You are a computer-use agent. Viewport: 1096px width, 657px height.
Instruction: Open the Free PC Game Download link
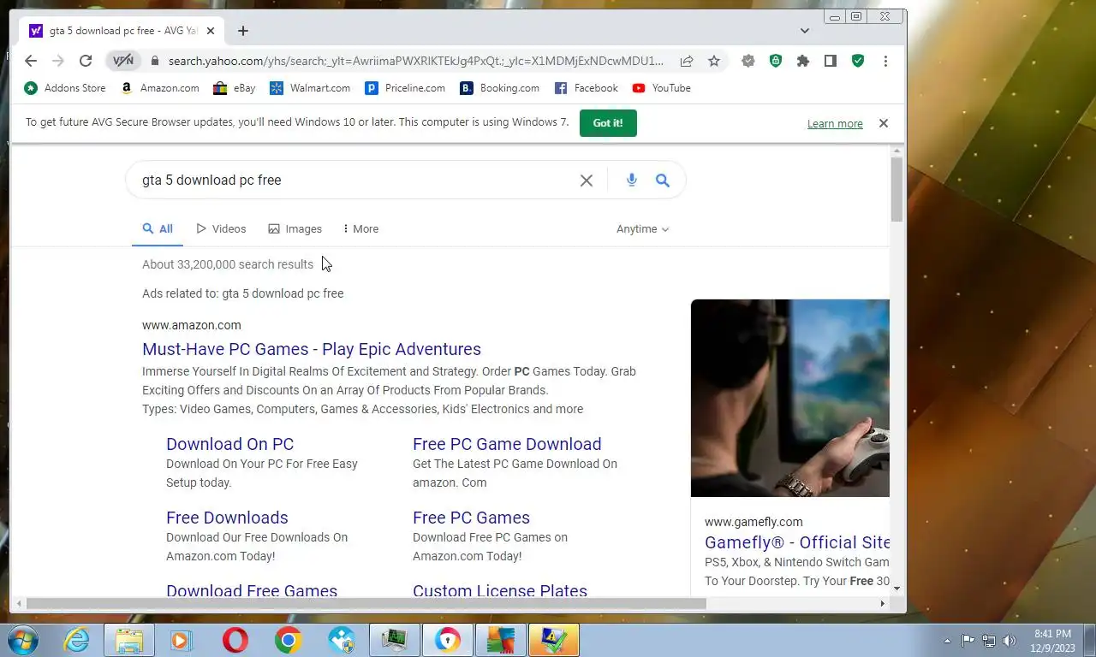click(x=507, y=444)
